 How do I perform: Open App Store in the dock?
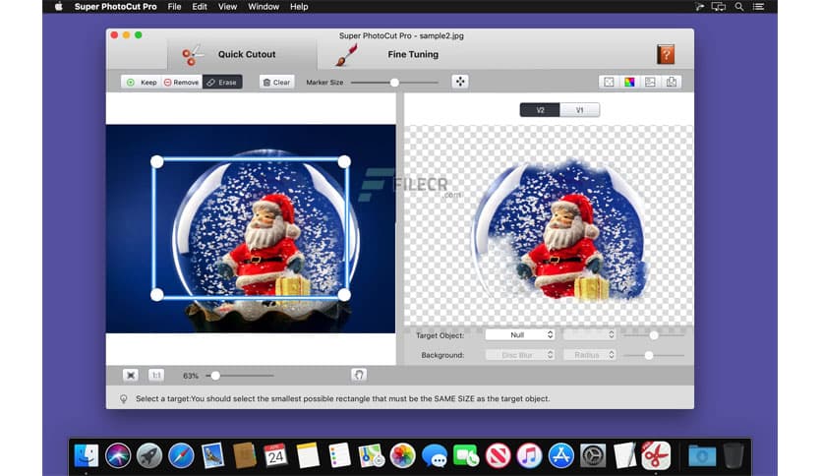[x=560, y=455]
